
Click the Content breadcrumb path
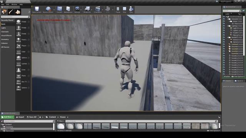pyautogui.click(x=52, y=117)
